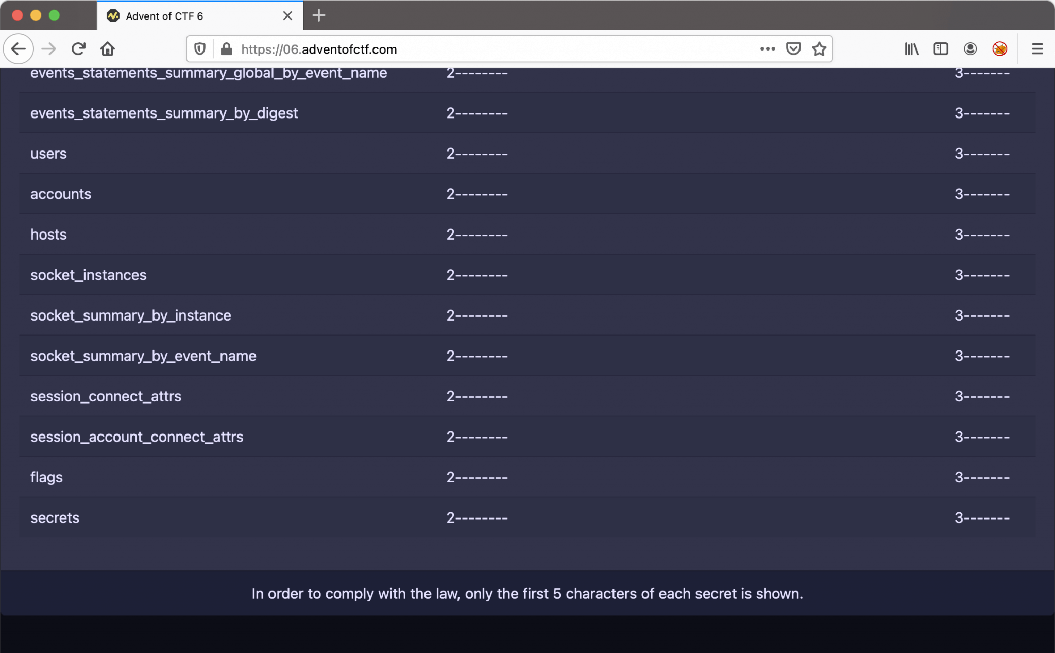Click the '2--------' value in flags row
The height and width of the screenshot is (653, 1055).
(x=477, y=477)
